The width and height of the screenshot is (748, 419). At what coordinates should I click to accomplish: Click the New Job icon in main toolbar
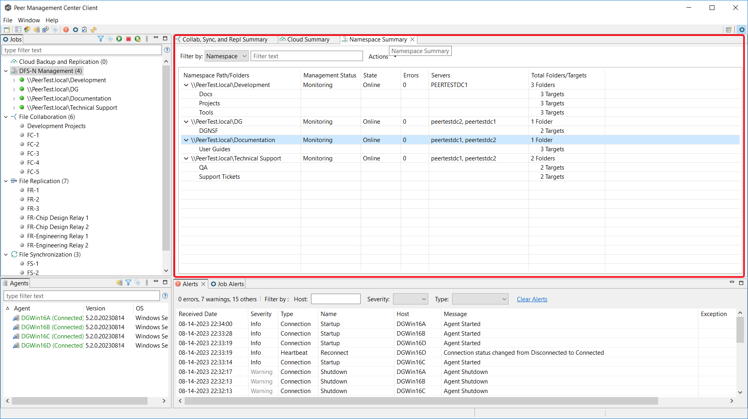[7, 30]
